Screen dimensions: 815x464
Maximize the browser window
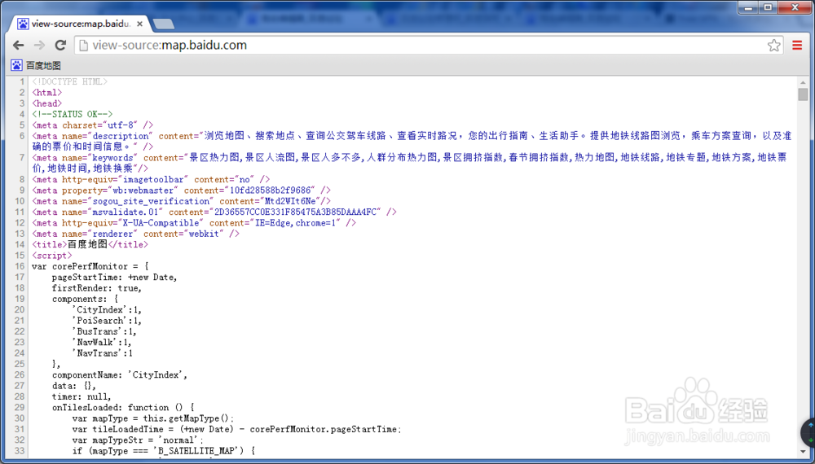769,7
